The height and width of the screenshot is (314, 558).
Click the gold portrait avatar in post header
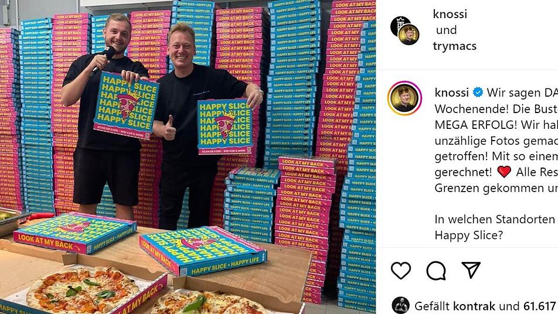click(409, 34)
